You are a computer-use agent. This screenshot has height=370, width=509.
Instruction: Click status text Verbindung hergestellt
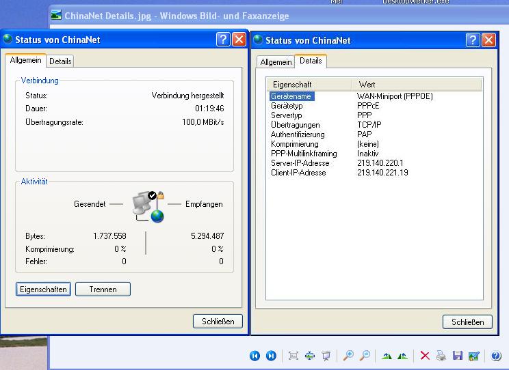(187, 96)
